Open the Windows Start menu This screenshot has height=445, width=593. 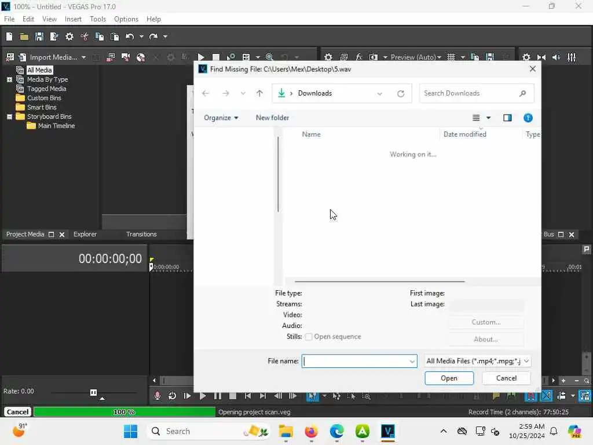tap(131, 431)
